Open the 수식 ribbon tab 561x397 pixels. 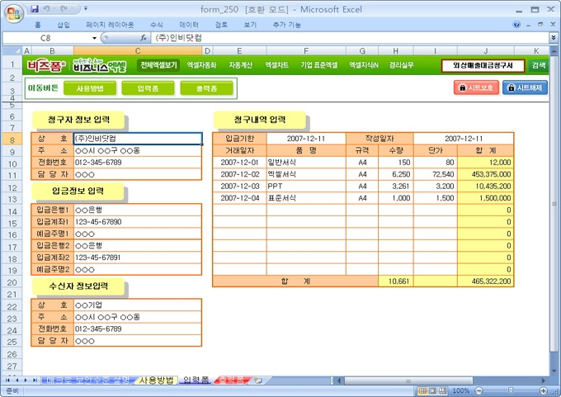(x=157, y=25)
